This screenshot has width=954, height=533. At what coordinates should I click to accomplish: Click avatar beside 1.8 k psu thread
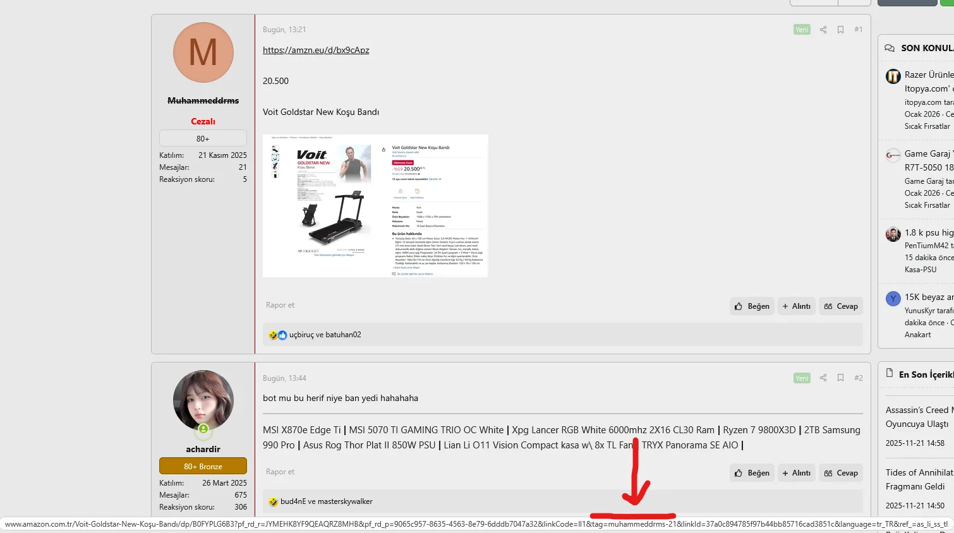click(893, 234)
